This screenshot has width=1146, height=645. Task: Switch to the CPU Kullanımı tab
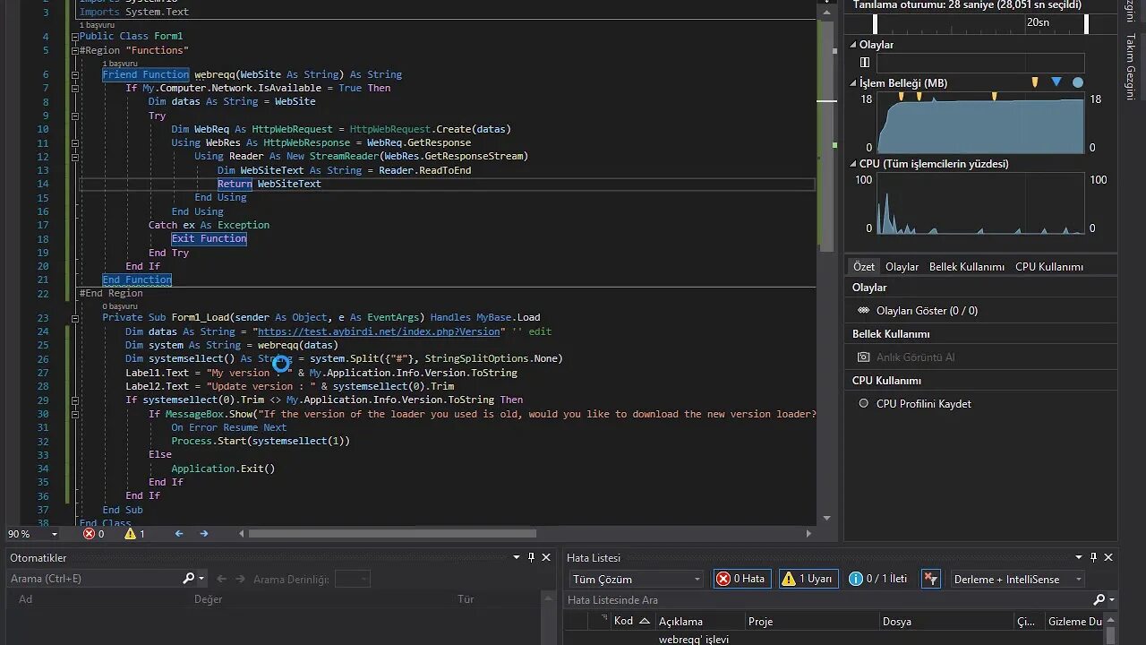click(1049, 267)
